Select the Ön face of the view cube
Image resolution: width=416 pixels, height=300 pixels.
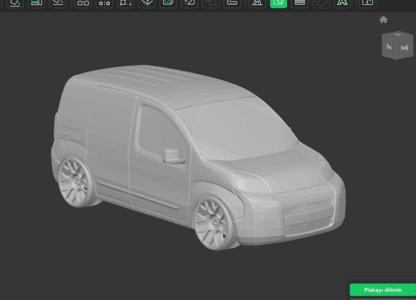[389, 47]
